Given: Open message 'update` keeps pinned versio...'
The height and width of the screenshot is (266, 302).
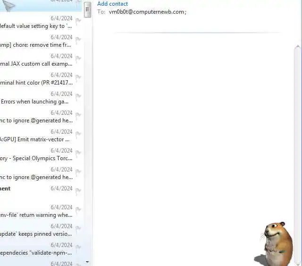Looking at the screenshot, I should (x=41, y=230).
